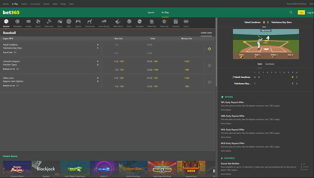The image size is (314, 178).
Task: Switch to Sports tab in green header
Action: click(151, 13)
